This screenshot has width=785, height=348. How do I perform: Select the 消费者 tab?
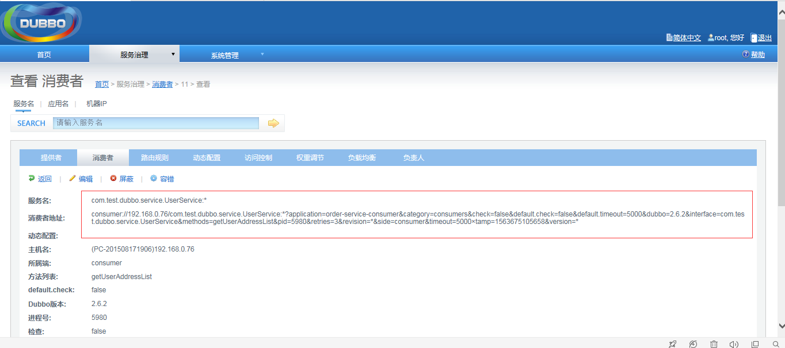tap(103, 157)
